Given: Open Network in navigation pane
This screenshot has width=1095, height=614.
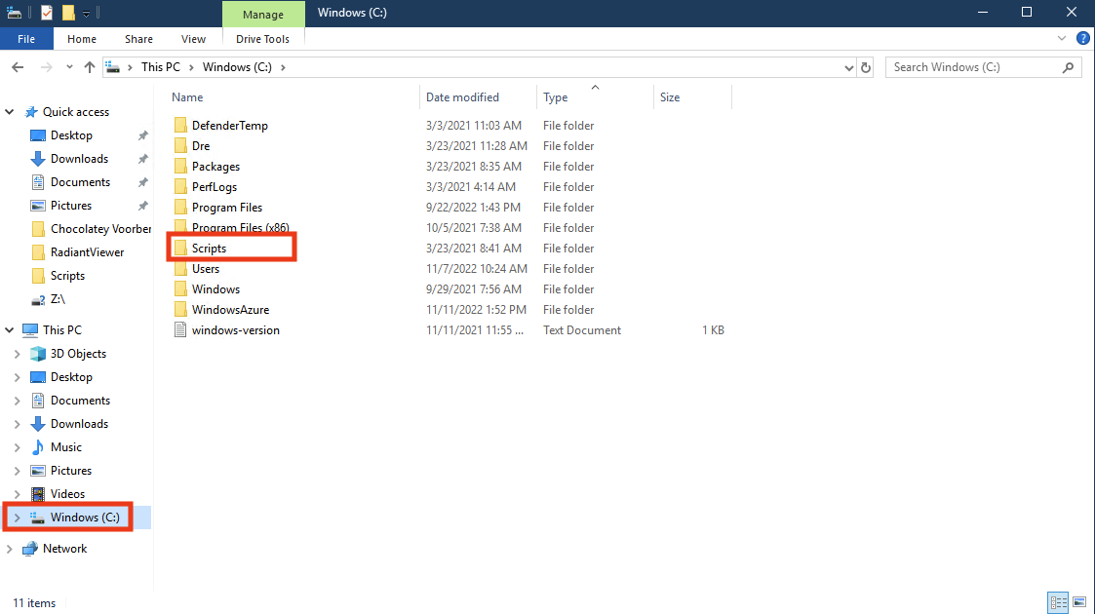Looking at the screenshot, I should click(65, 549).
